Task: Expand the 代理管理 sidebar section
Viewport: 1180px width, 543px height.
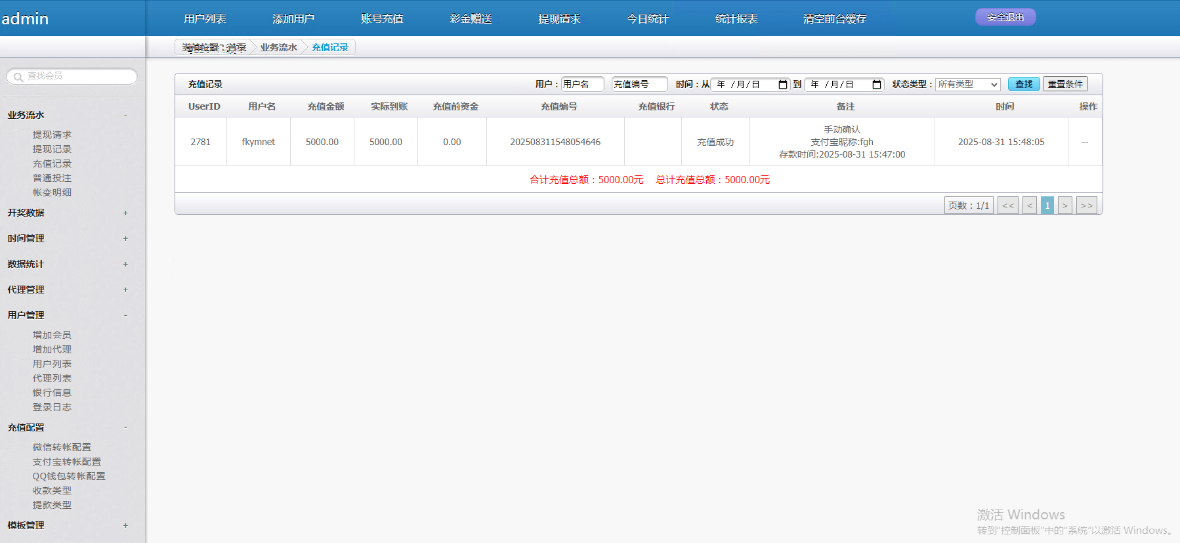Action: (125, 290)
